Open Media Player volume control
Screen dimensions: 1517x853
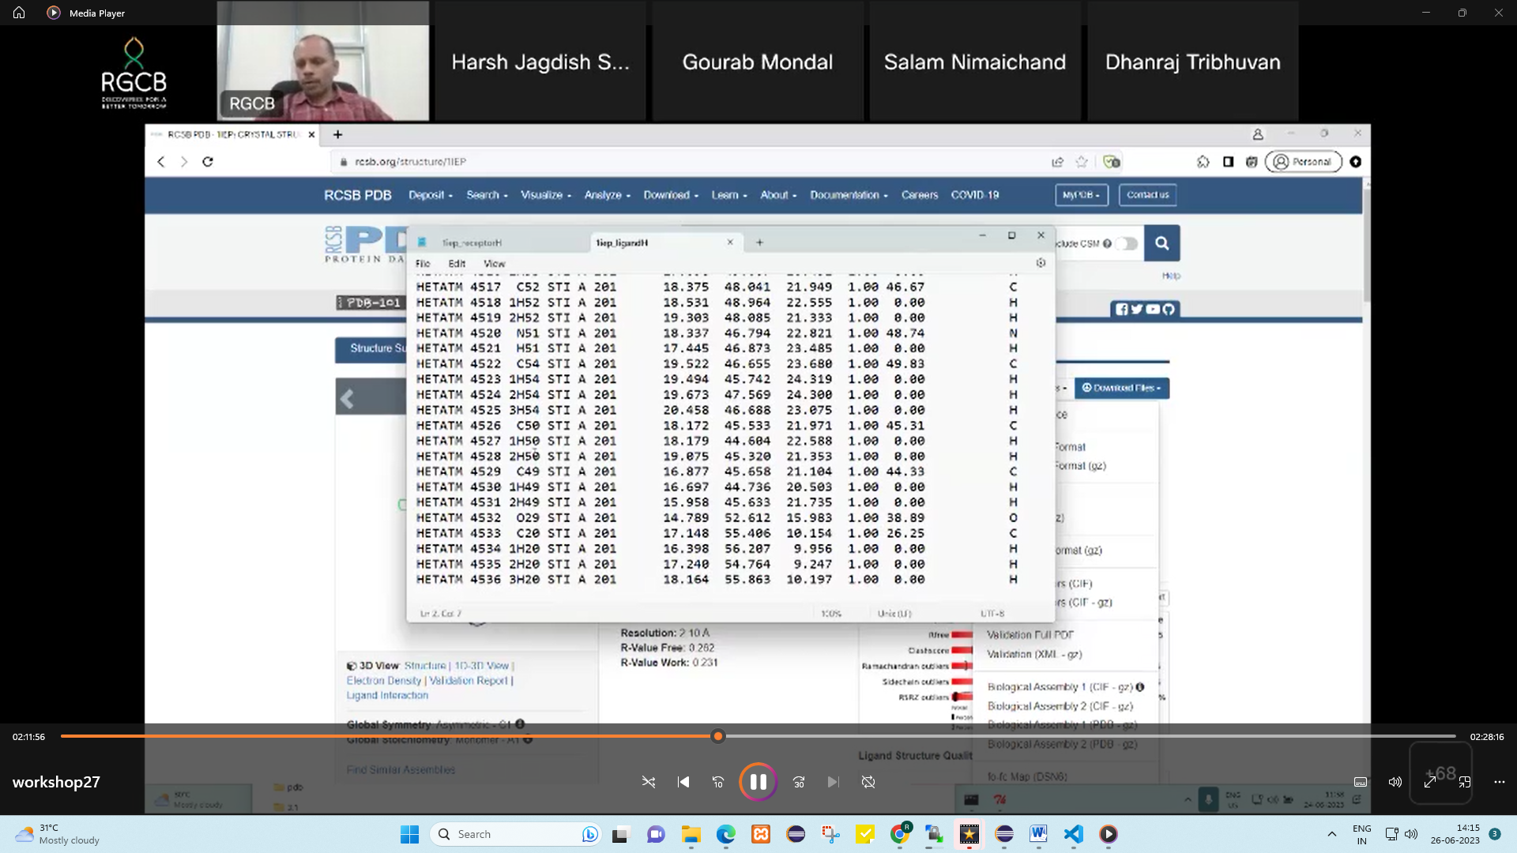click(x=1395, y=782)
